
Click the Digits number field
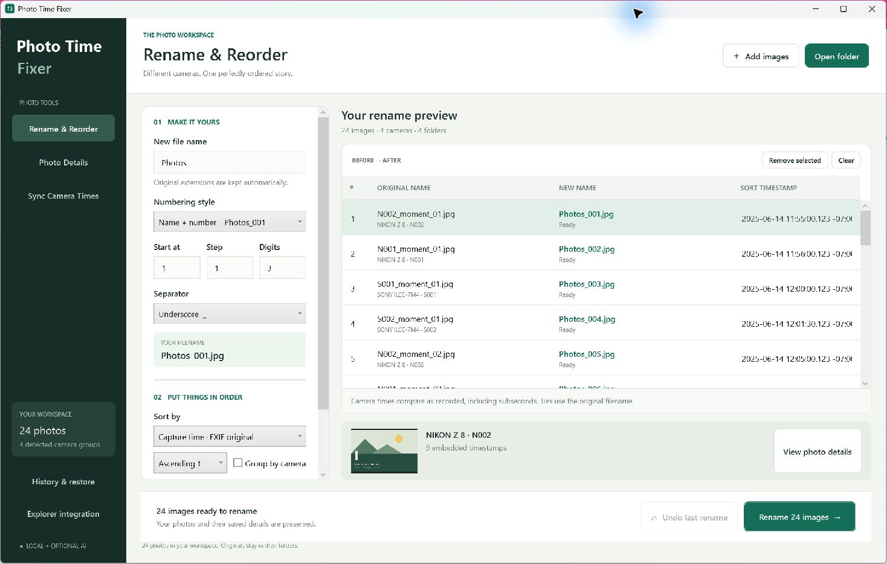coord(282,268)
